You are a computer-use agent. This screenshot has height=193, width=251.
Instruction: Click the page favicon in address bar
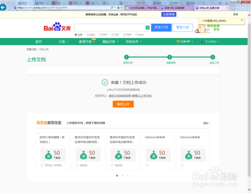15,8
